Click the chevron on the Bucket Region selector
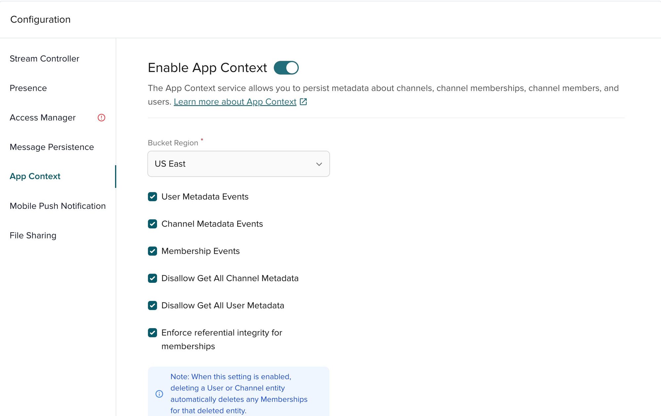 click(x=319, y=164)
